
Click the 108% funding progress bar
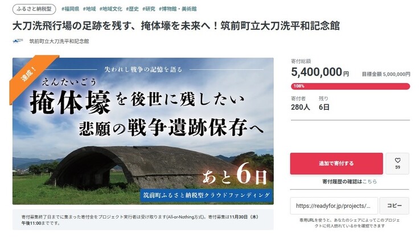point(350,86)
